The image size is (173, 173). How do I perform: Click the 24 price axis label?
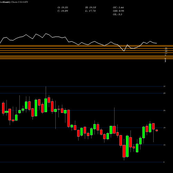coord(164,110)
